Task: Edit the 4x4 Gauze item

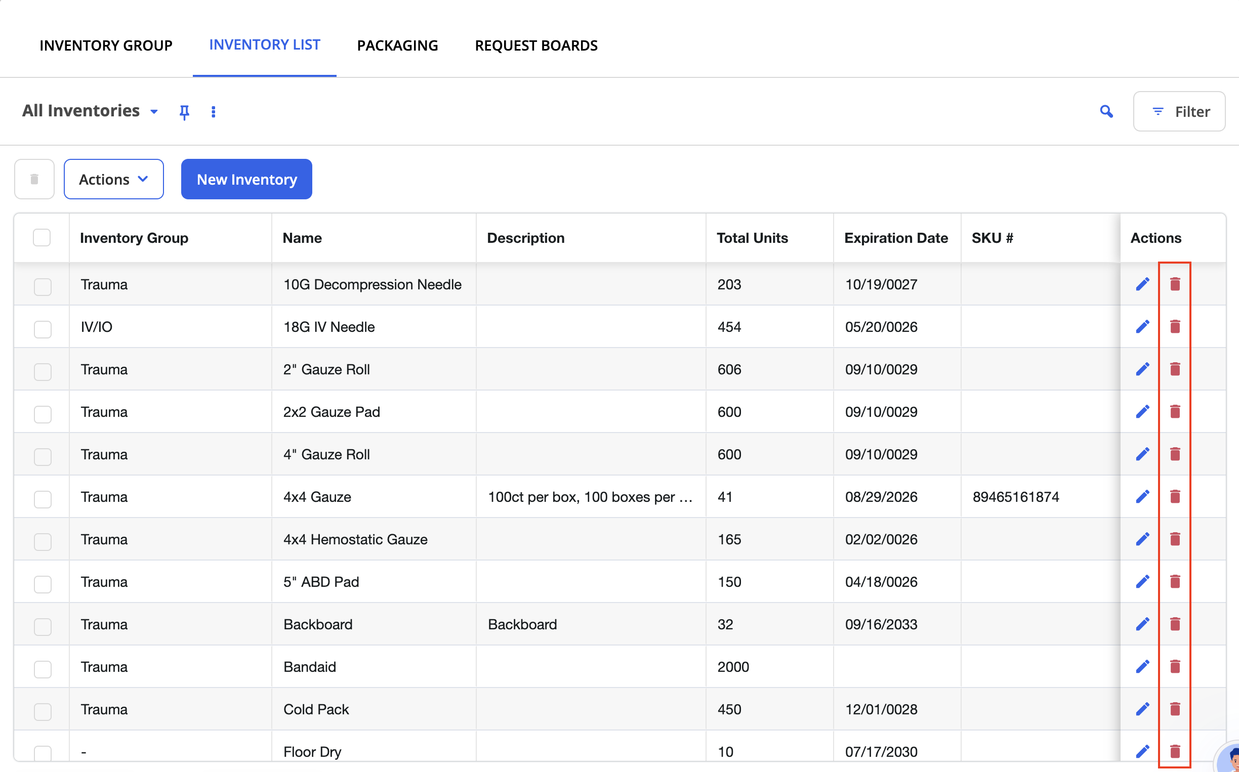Action: tap(1142, 497)
